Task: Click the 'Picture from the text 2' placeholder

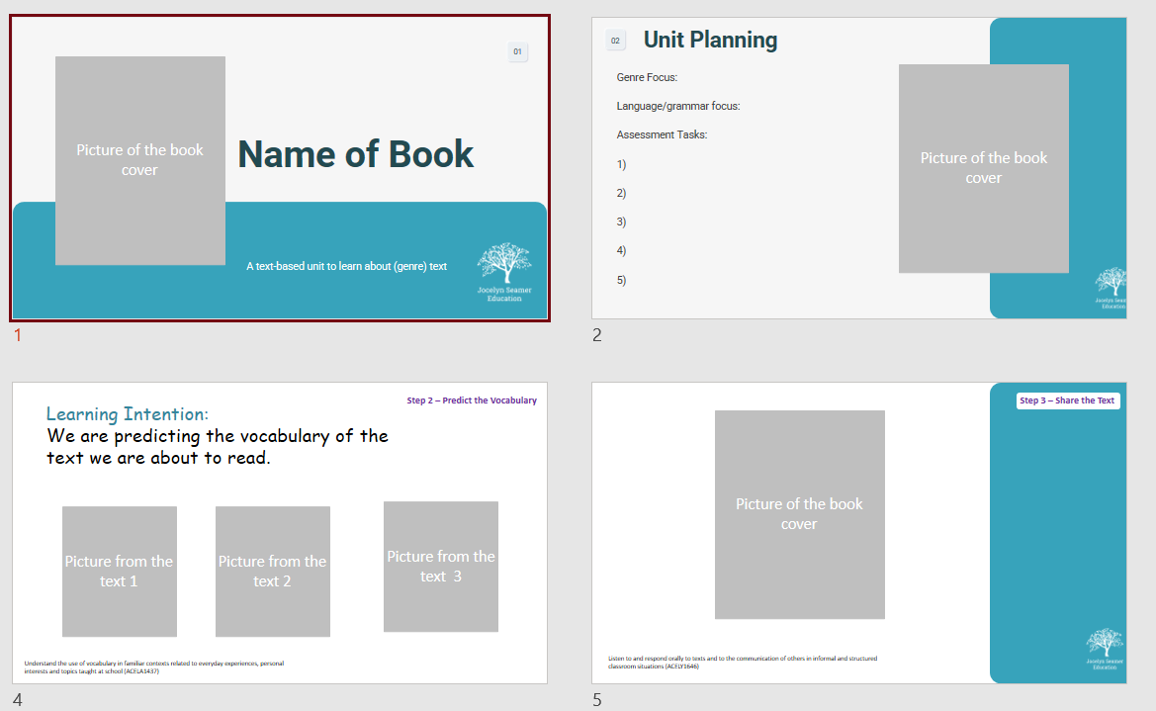Action: tap(273, 572)
